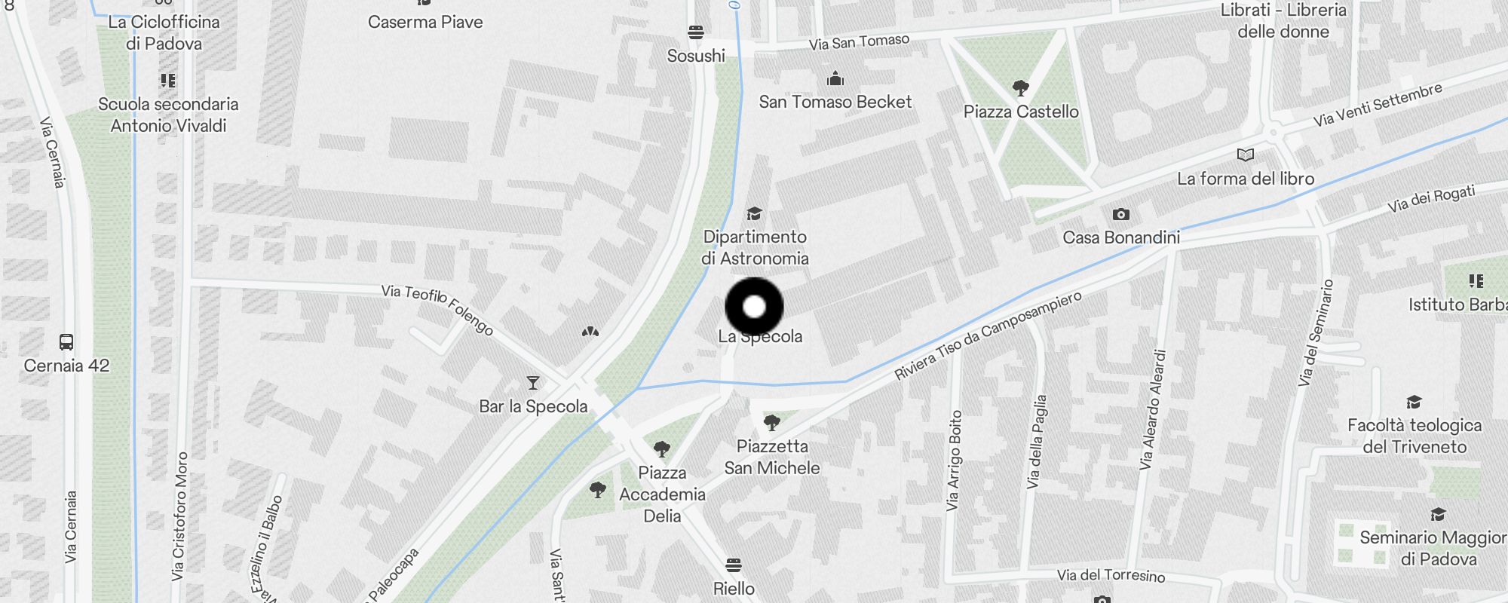
Task: Click the Piazzetta San Michele tree icon
Action: click(x=771, y=422)
